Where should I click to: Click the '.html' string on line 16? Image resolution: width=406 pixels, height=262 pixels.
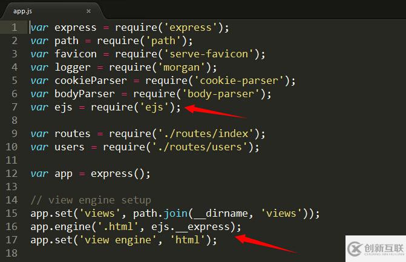coord(117,226)
